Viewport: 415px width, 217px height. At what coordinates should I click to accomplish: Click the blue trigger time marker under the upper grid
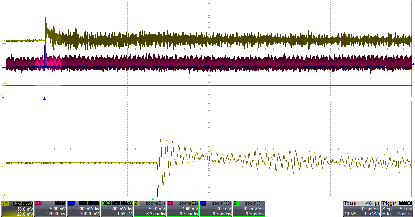(45, 98)
